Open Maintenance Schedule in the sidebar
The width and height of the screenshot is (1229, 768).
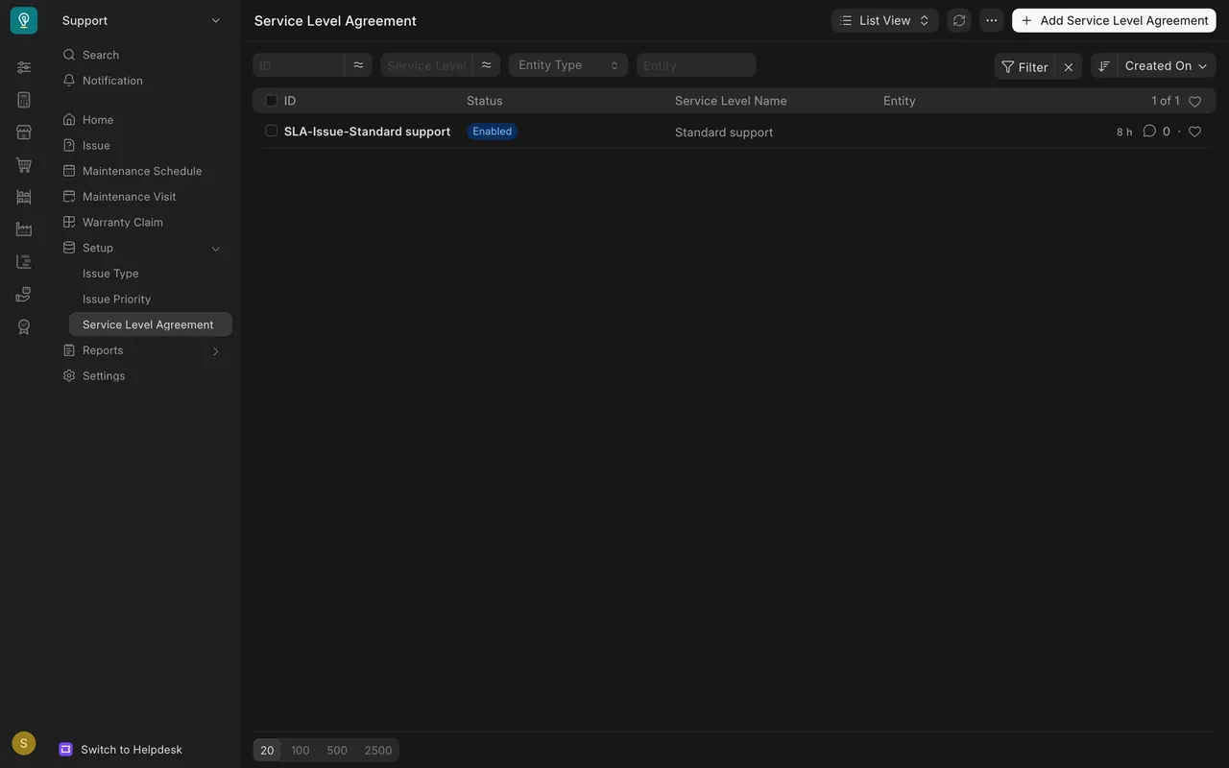click(x=142, y=171)
